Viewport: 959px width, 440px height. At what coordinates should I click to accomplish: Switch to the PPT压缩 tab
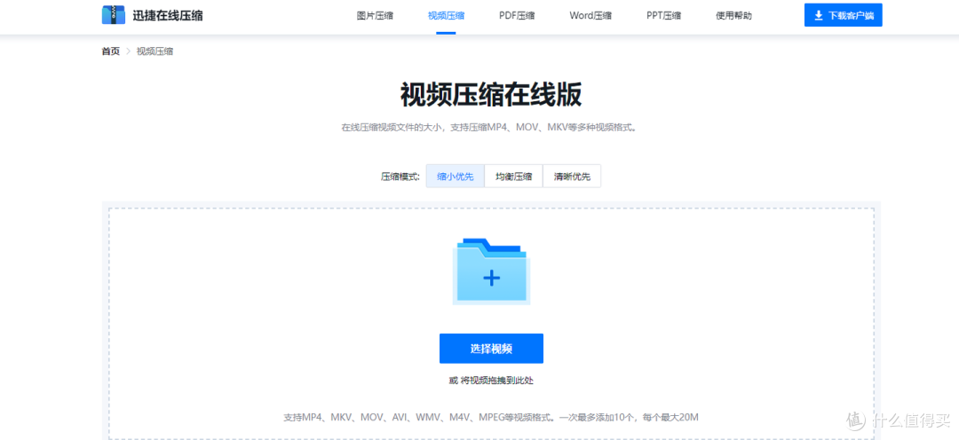[x=663, y=16]
